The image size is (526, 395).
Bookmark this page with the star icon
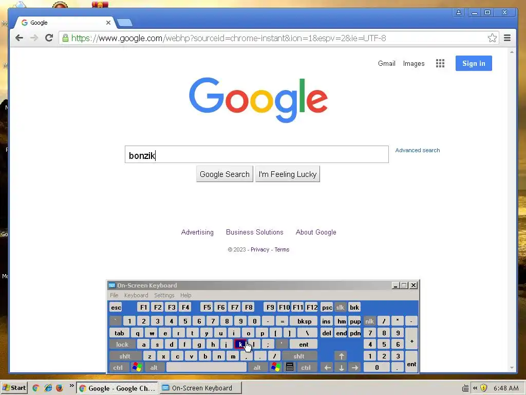tap(492, 38)
